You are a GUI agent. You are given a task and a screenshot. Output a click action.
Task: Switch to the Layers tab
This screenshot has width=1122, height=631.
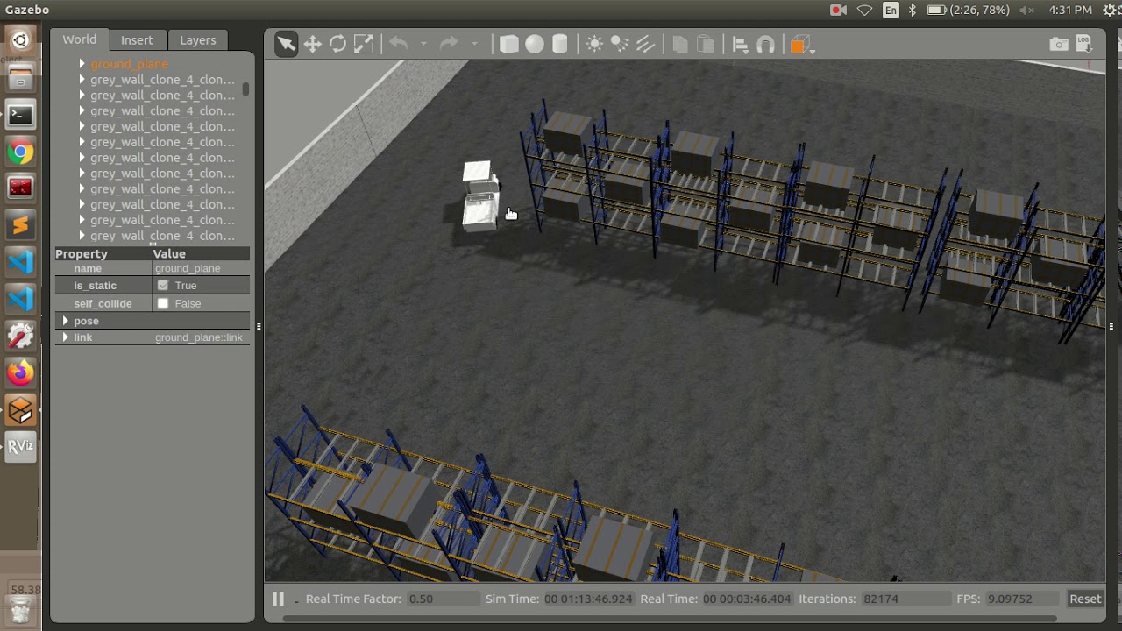point(197,40)
